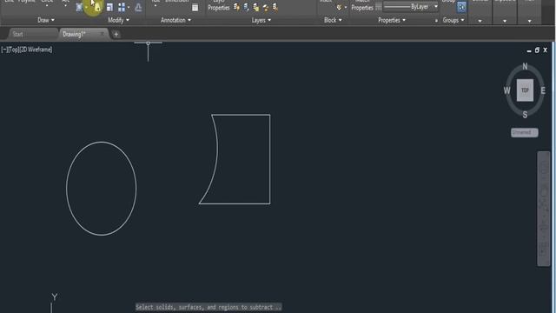Click the third layer tool icon
This screenshot has width=556, height=313.
coord(255,7)
